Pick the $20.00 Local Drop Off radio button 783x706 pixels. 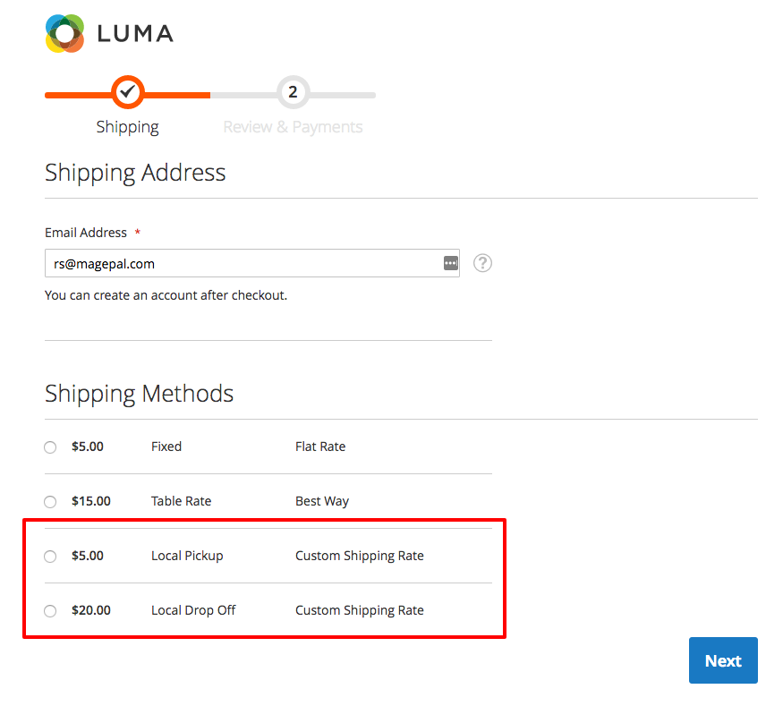click(50, 611)
